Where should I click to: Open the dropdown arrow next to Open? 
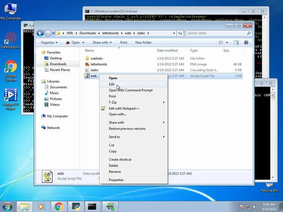click(x=83, y=43)
